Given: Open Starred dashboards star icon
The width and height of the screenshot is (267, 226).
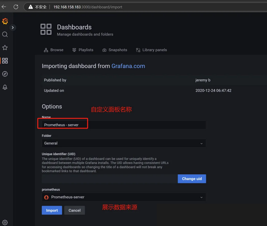Looking at the screenshot, I should click(x=5, y=48).
